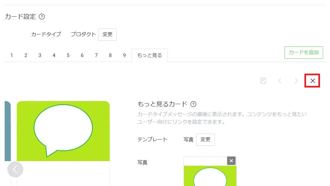330x186 pixels.
Task: Click the help icon beside もっと見るカード
Action: (193, 104)
